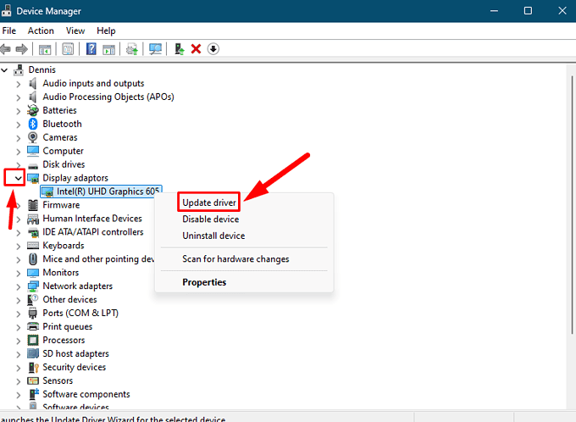The image size is (576, 422).
Task: Click the Bluetooth device category icon
Action: click(34, 124)
